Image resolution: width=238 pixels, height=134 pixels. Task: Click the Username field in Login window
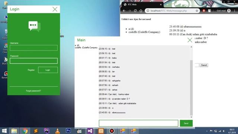pyautogui.click(x=34, y=48)
